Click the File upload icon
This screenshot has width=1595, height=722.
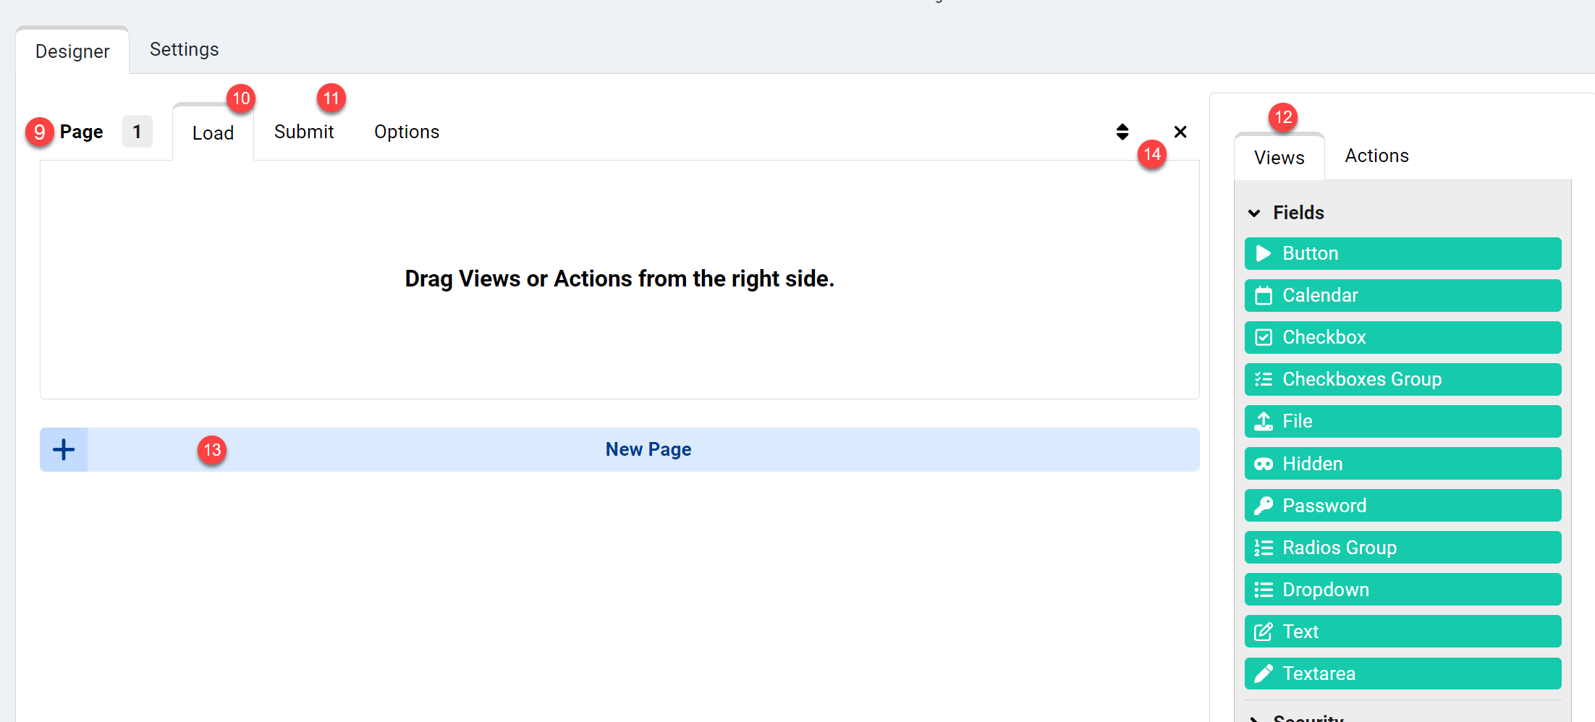[x=1264, y=422]
